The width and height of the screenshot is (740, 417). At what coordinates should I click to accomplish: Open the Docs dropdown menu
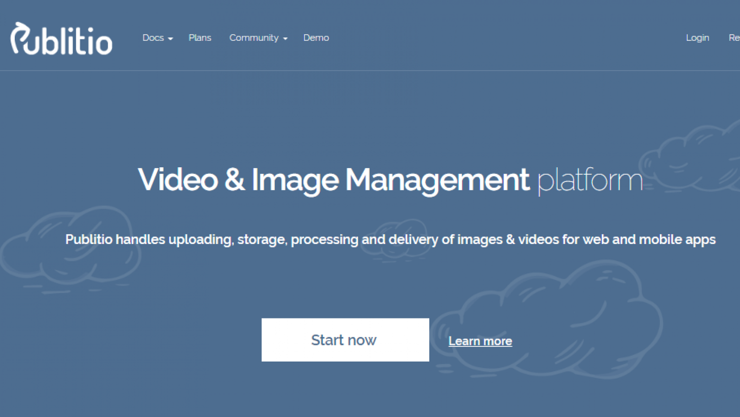[157, 38]
